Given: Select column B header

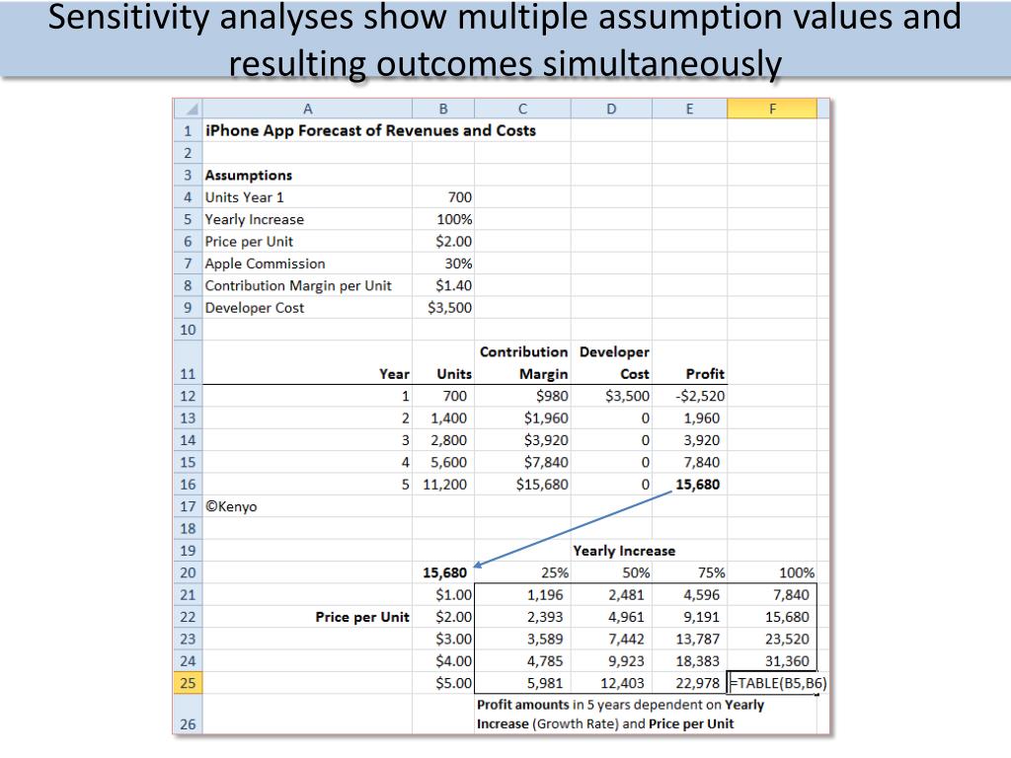Looking at the screenshot, I should pyautogui.click(x=443, y=109).
